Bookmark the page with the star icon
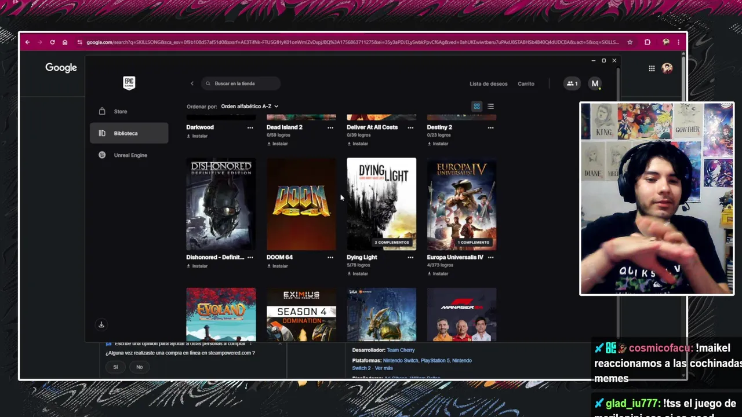 pos(630,42)
